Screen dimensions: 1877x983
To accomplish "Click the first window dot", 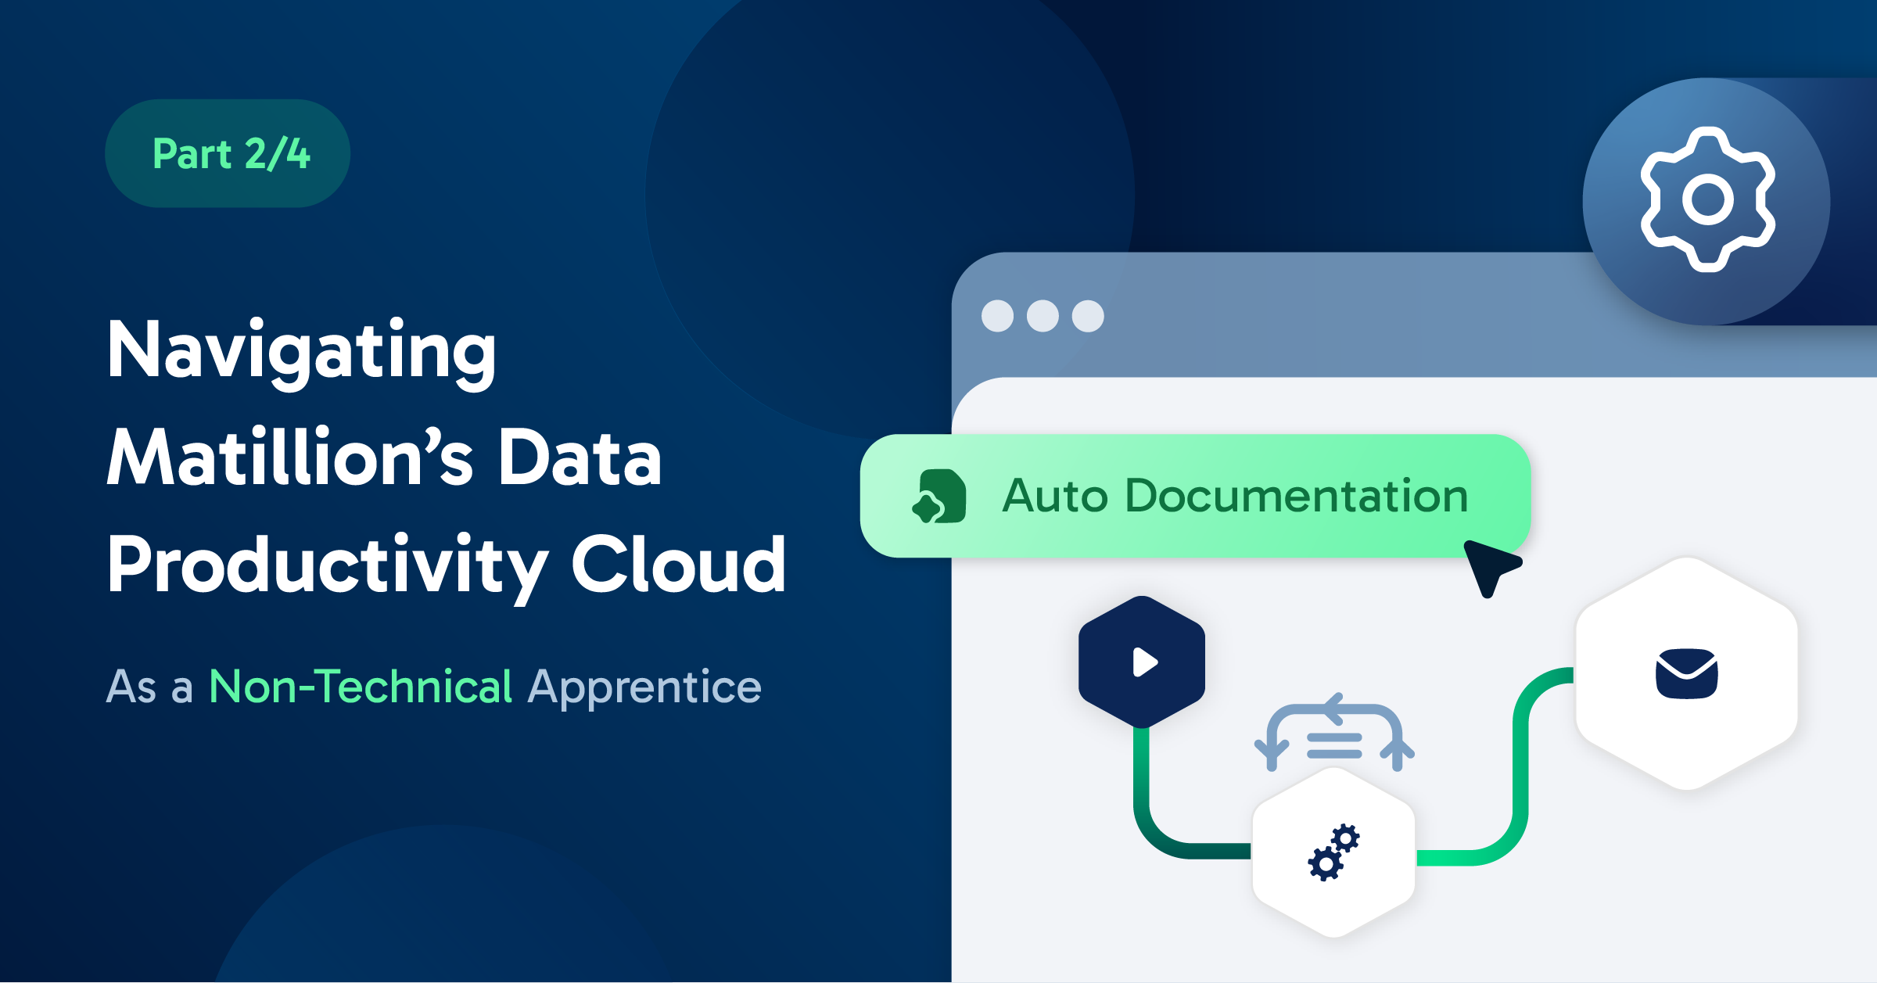I will pyautogui.click(x=997, y=316).
